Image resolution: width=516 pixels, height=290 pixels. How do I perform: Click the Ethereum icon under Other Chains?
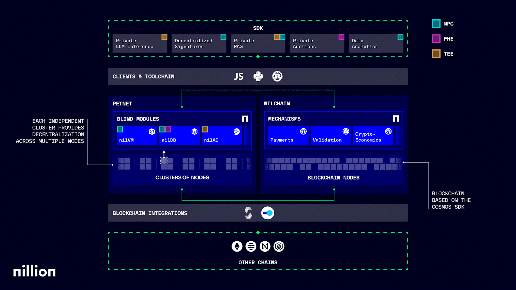pyautogui.click(x=236, y=246)
